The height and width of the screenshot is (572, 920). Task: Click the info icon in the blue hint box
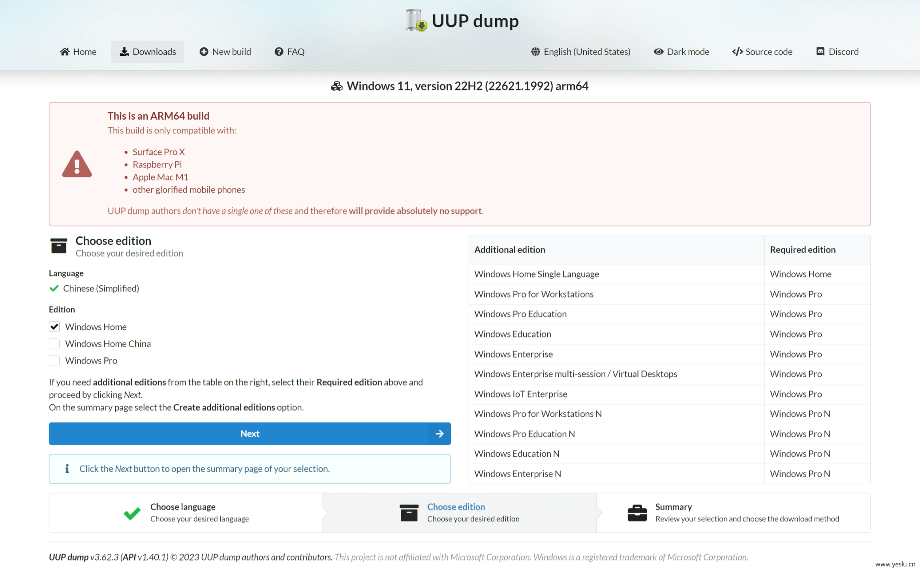pyautogui.click(x=67, y=469)
